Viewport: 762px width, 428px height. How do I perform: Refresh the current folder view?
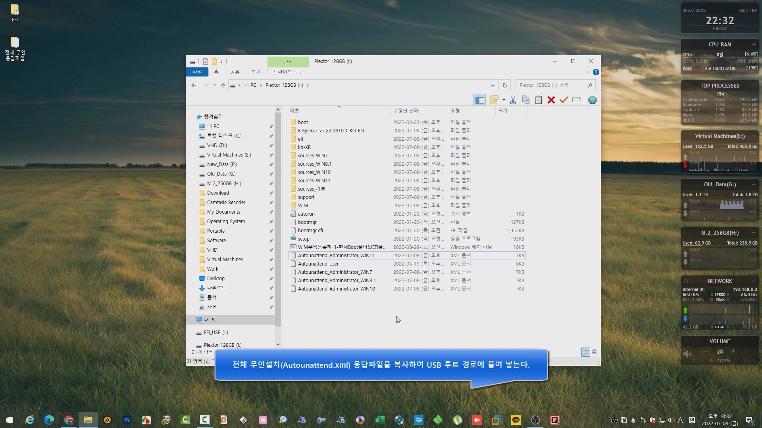(504, 85)
